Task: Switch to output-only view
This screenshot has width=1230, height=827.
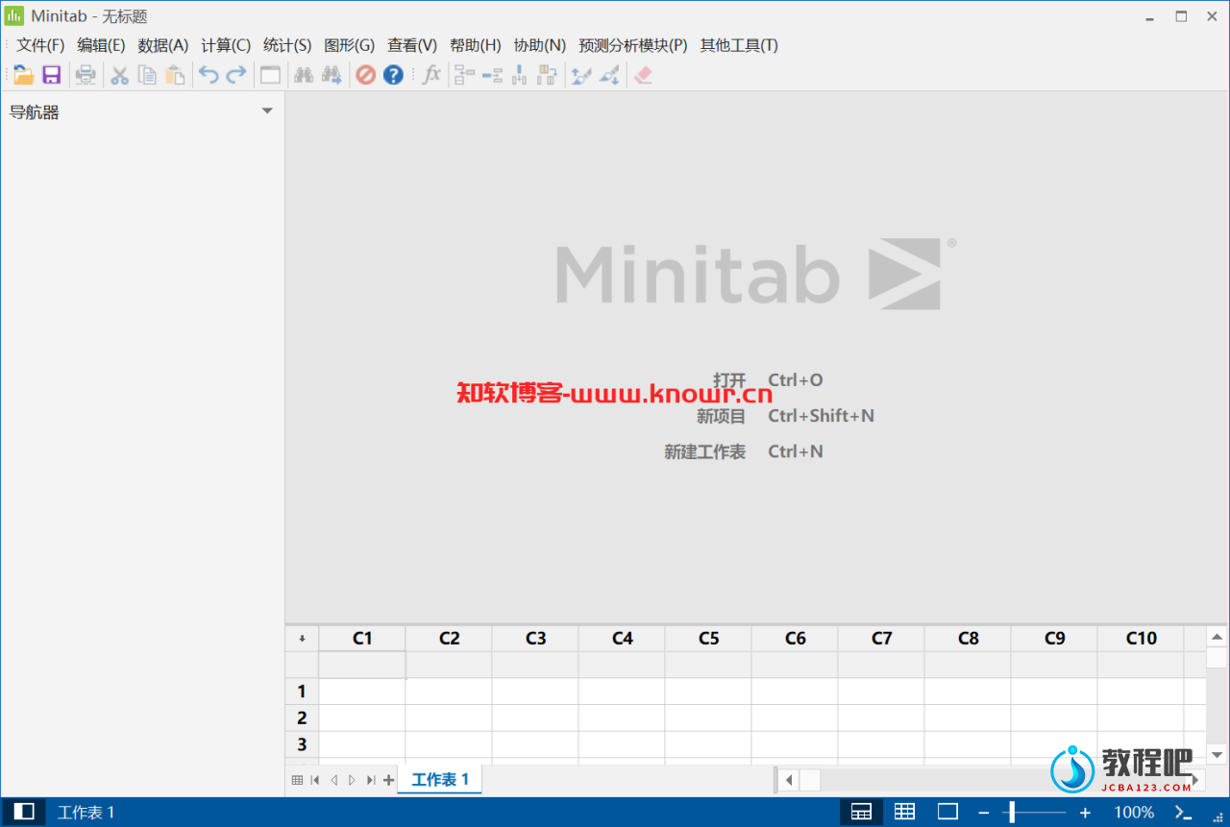Action: coord(947,812)
